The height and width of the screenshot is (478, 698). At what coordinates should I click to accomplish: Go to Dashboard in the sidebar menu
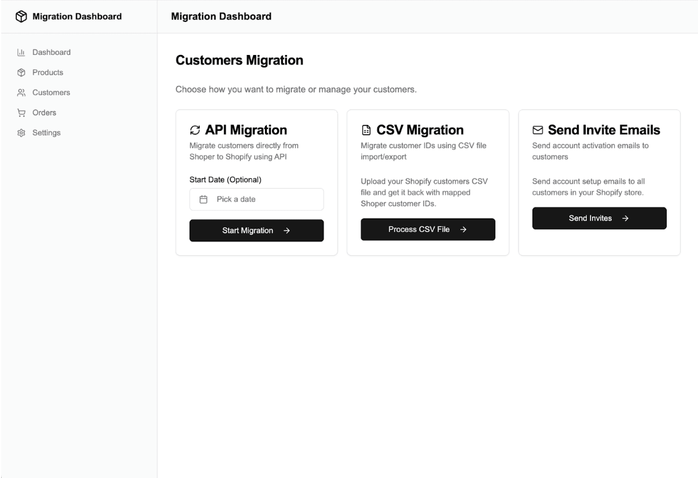[x=51, y=53]
